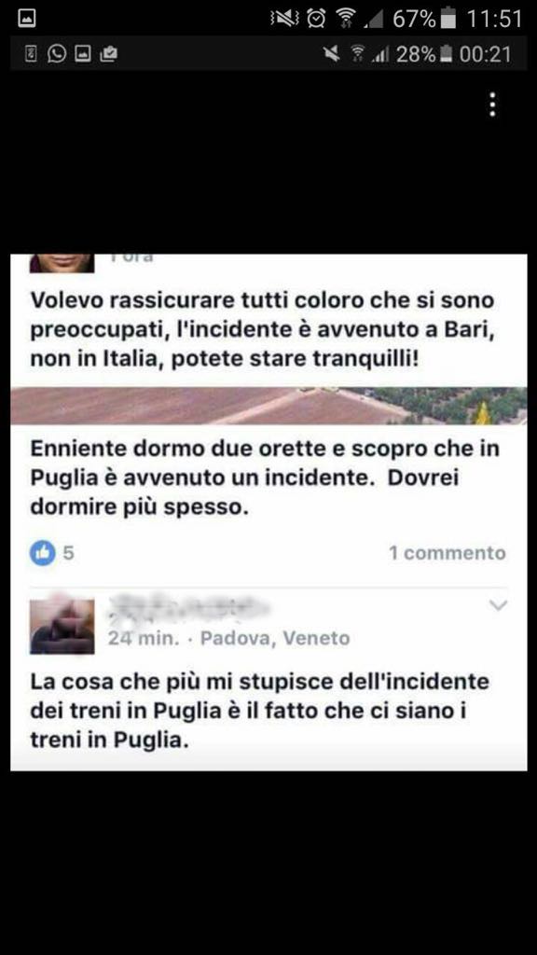Screen dimensions: 537x955
Task: Tap the 24 min. timestamp
Action: (x=144, y=638)
